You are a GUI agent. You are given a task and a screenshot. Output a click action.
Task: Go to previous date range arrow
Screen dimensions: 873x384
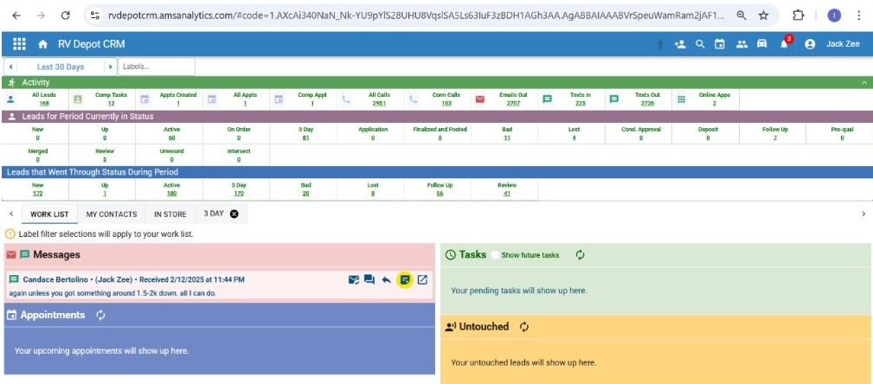(x=10, y=67)
